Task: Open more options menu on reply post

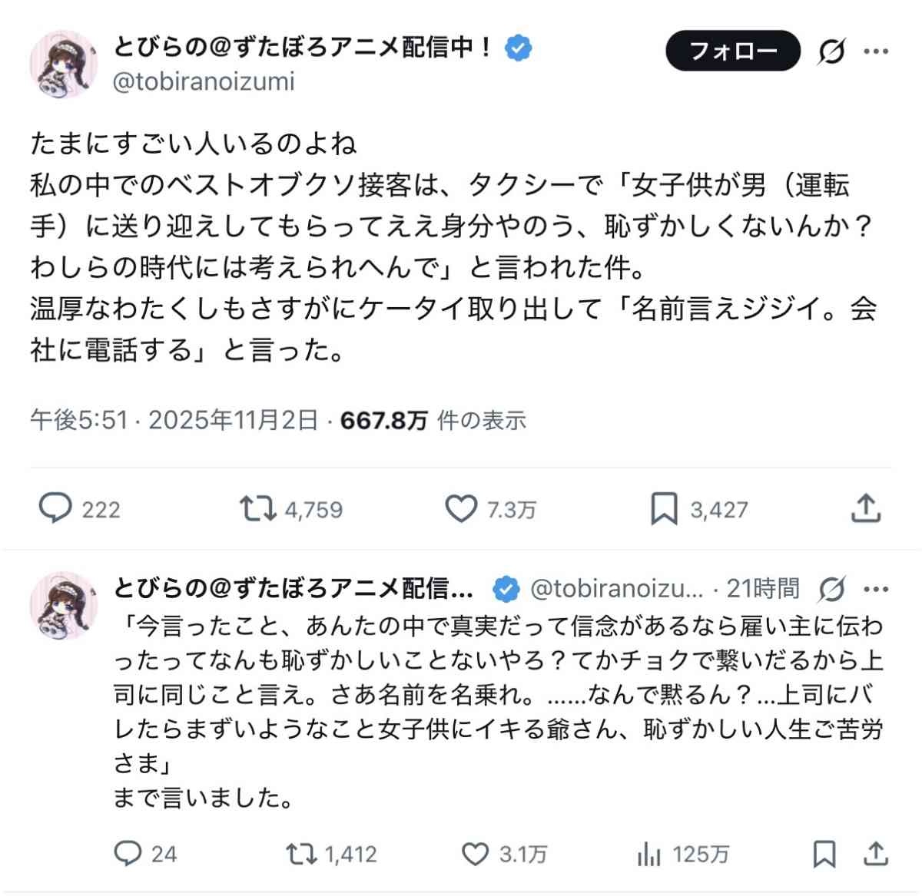Action: click(x=876, y=590)
